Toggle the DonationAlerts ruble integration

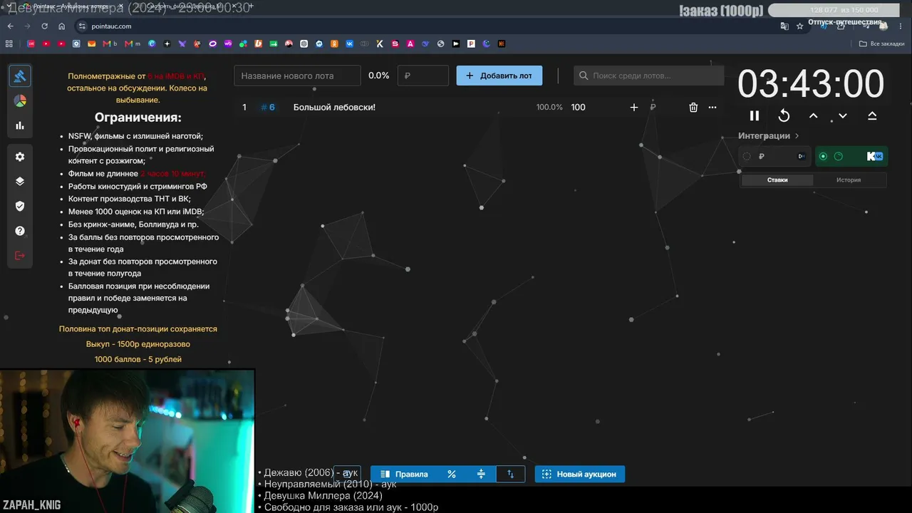click(x=747, y=157)
